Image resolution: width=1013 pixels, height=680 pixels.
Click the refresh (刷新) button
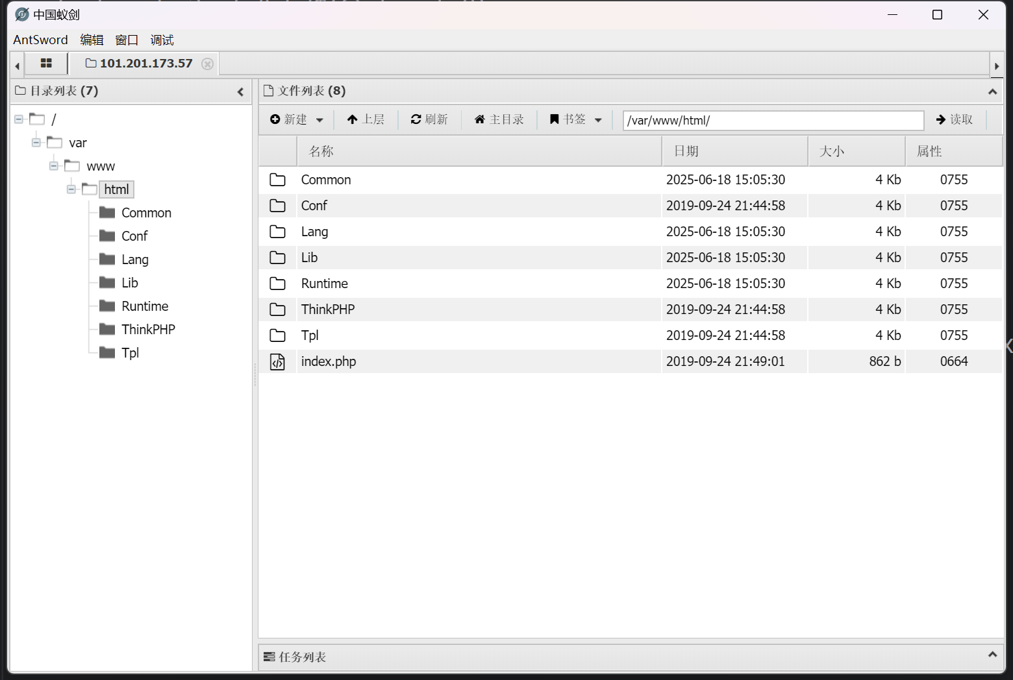(x=429, y=119)
